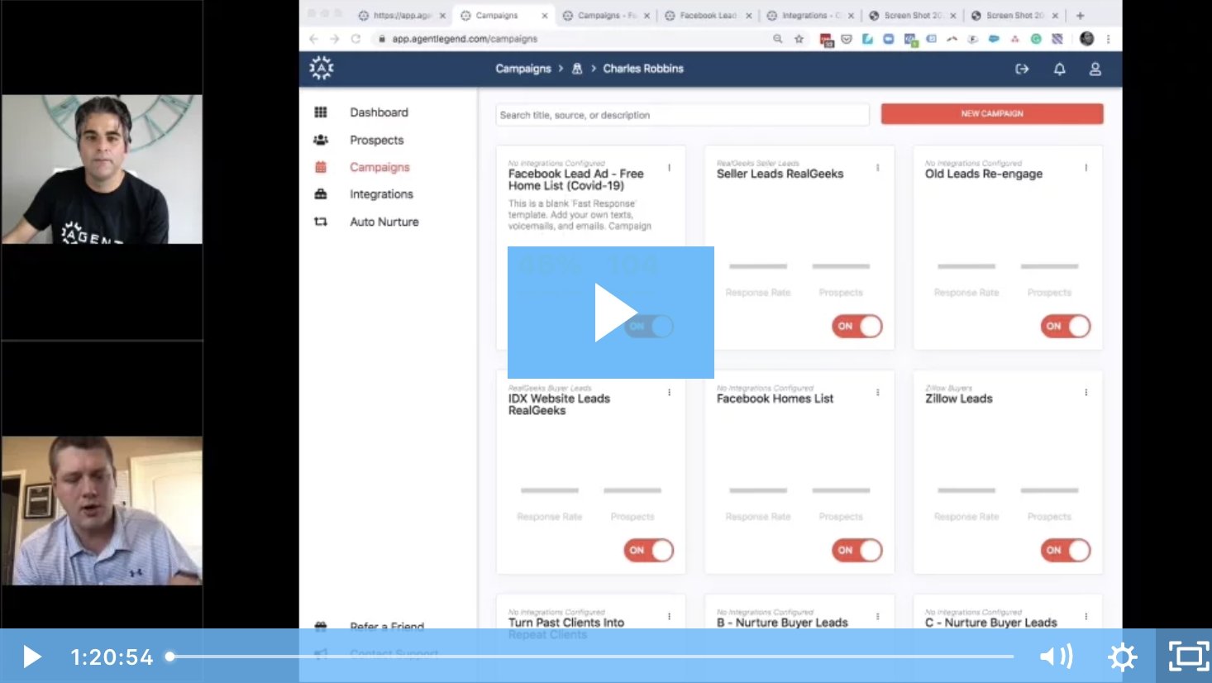This screenshot has width=1212, height=683.
Task: Play the video with the center play button
Action: click(611, 313)
